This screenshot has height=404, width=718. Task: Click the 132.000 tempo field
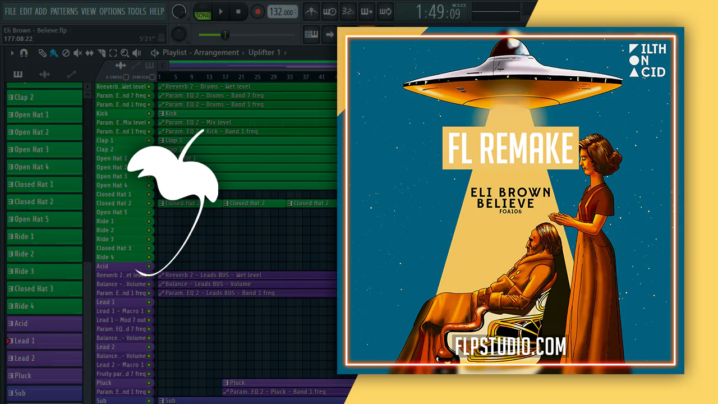click(x=283, y=12)
